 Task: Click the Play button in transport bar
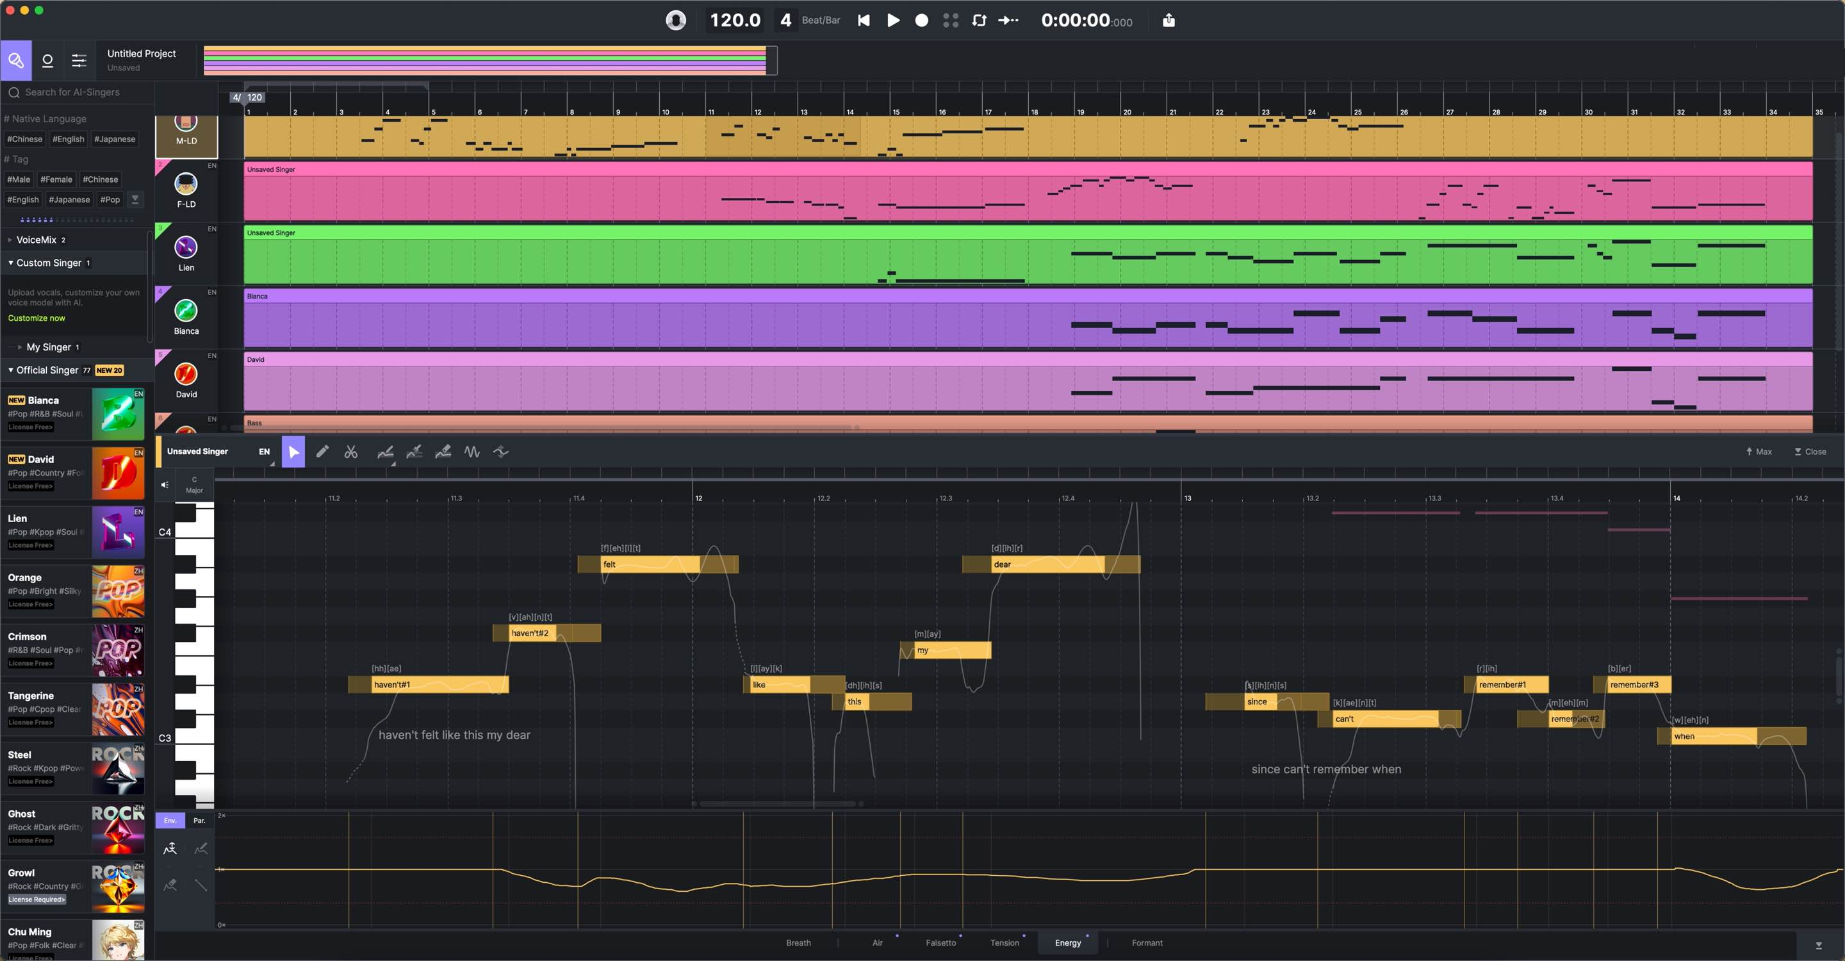893,20
